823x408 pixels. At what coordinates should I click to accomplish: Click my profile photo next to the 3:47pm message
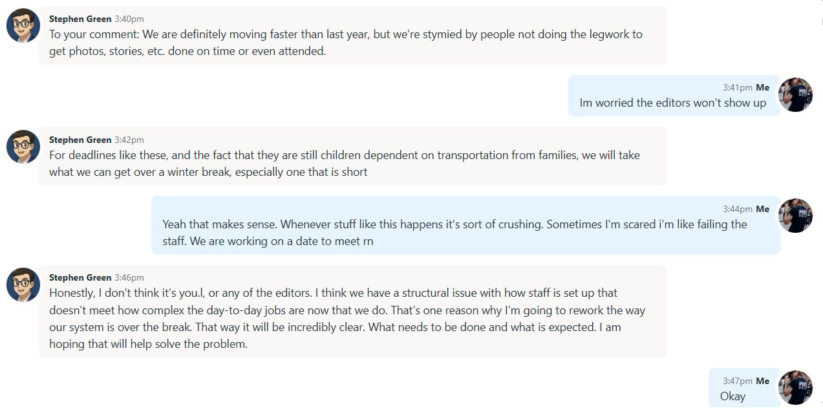795,388
